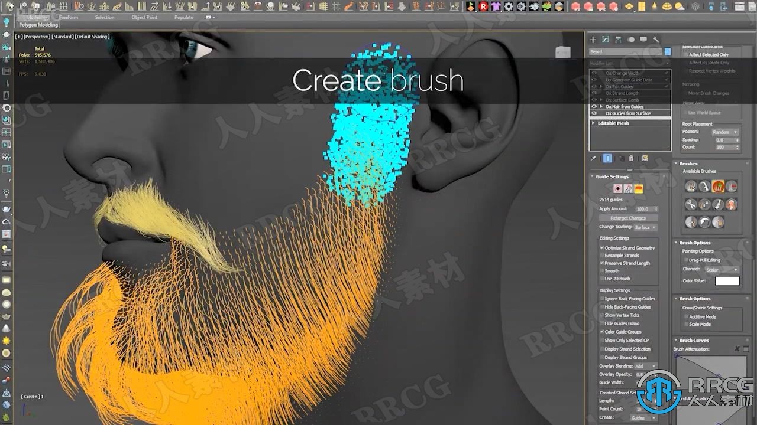
Task: Open the Create Guides dropdown
Action: (642, 418)
